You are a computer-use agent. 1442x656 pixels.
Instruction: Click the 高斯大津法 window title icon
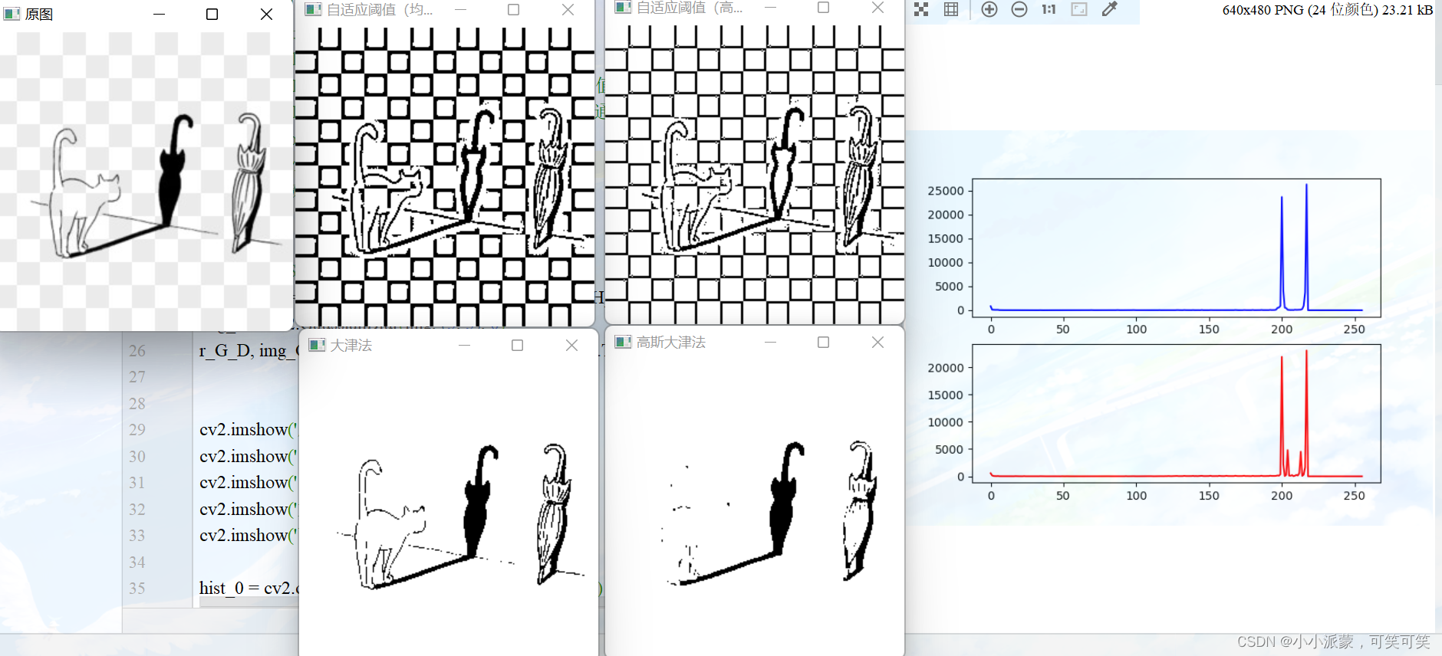coord(624,342)
